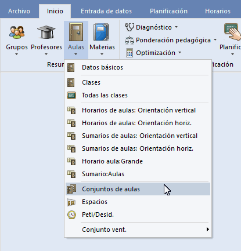Open the dropdown arrow beside Diagnóstico

coord(176,27)
